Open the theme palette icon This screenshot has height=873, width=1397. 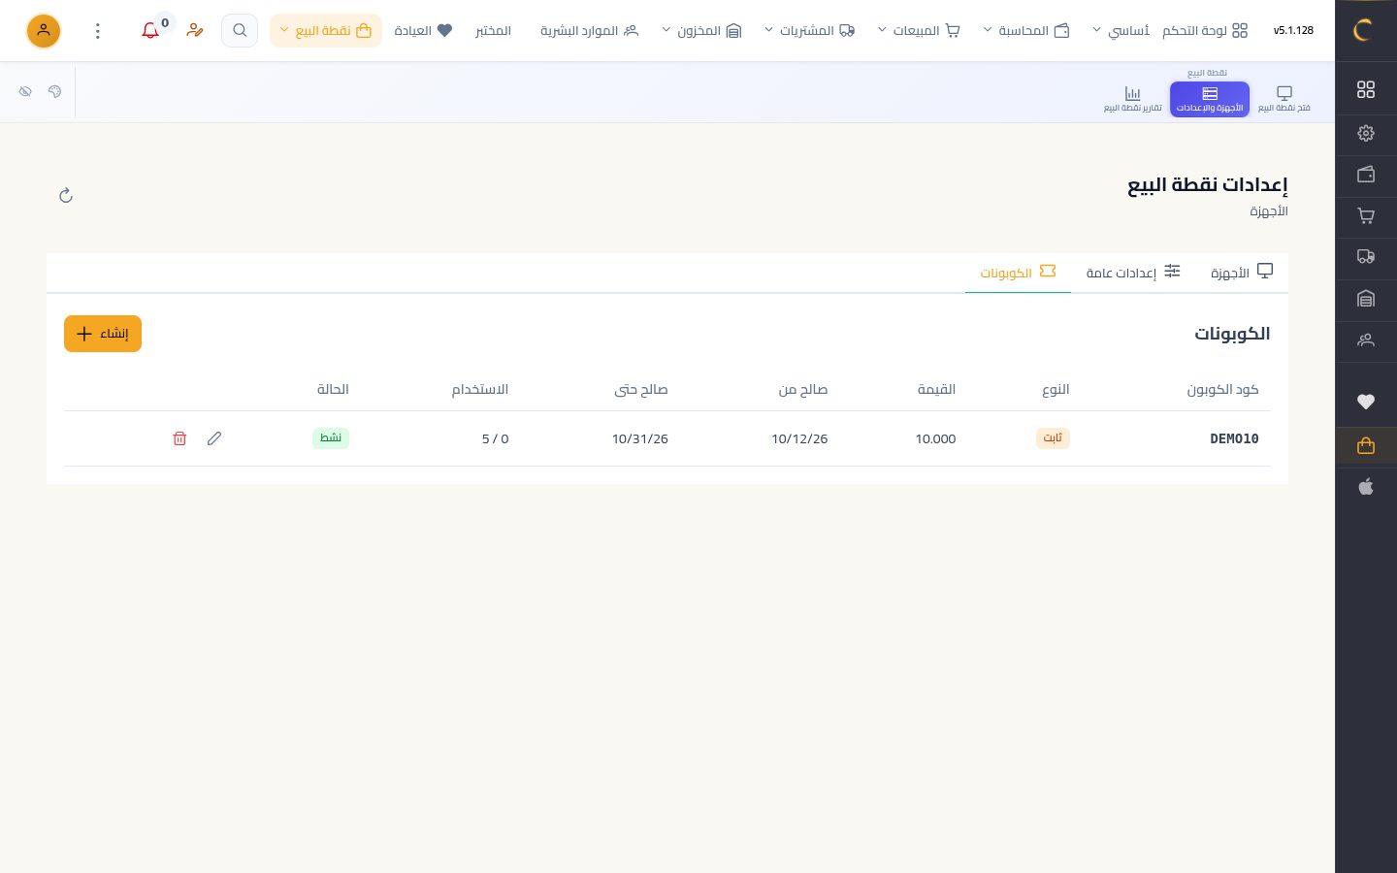coord(54,91)
